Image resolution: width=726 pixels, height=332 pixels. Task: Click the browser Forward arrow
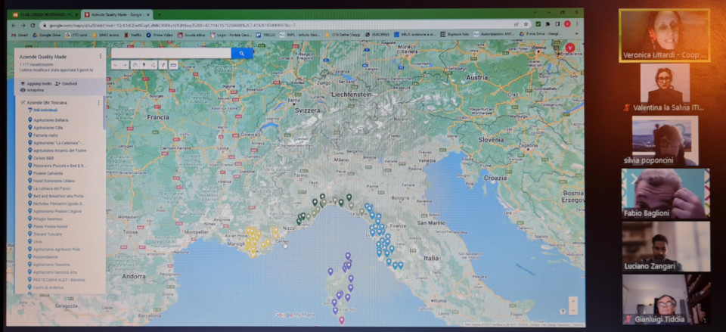coord(23,25)
